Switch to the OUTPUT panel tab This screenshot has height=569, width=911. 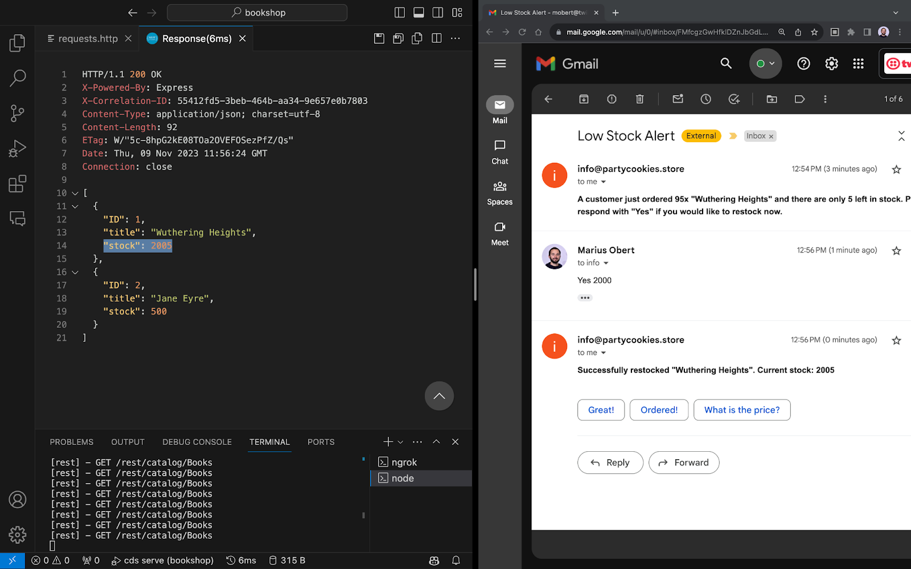pyautogui.click(x=128, y=442)
